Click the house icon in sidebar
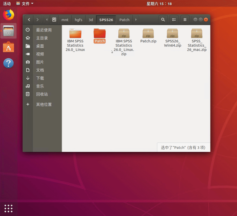This screenshot has height=216, width=237. click(28, 38)
